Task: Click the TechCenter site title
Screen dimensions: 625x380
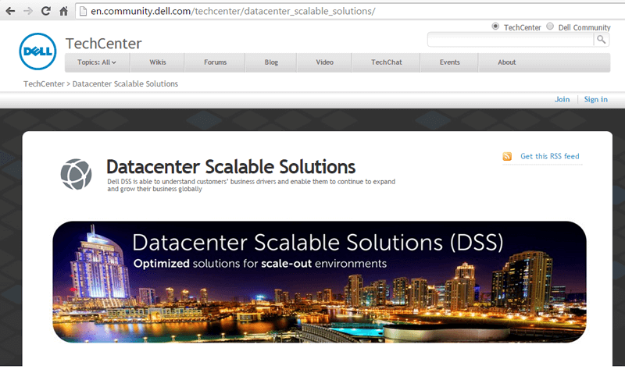Action: pos(104,44)
